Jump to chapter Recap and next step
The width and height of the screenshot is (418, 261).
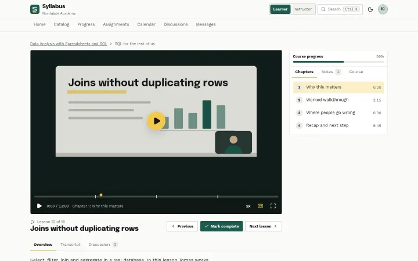pyautogui.click(x=338, y=125)
